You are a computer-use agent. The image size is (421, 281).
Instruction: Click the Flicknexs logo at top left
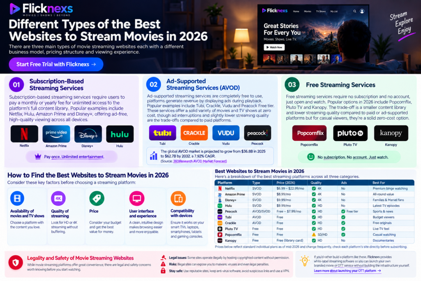point(42,9)
